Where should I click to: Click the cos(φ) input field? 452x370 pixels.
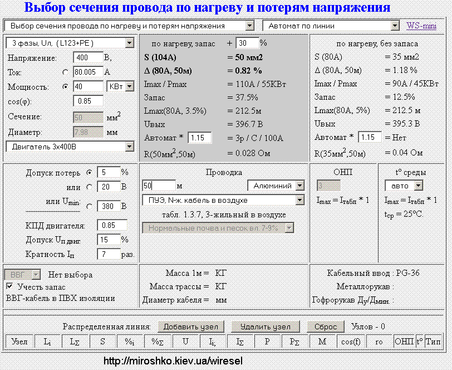click(x=88, y=101)
